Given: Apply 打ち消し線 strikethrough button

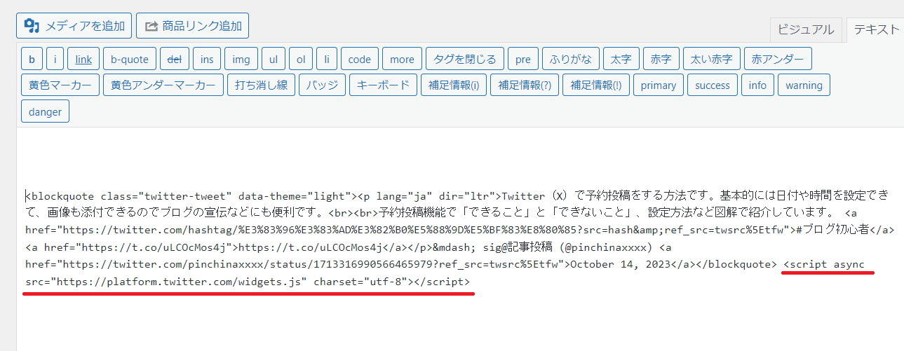Looking at the screenshot, I should (x=262, y=85).
